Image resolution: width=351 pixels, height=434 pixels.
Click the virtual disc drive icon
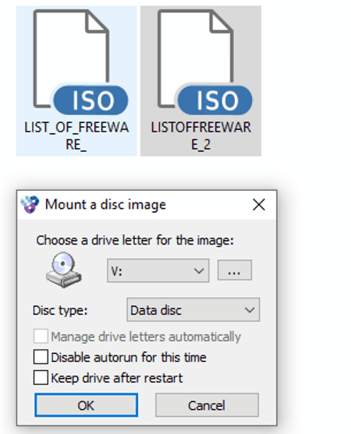(x=64, y=270)
